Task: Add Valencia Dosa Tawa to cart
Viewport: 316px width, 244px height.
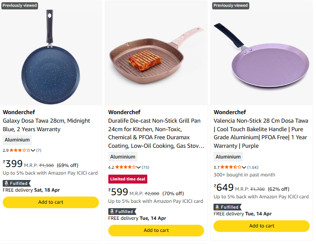Action: tap(261, 226)
